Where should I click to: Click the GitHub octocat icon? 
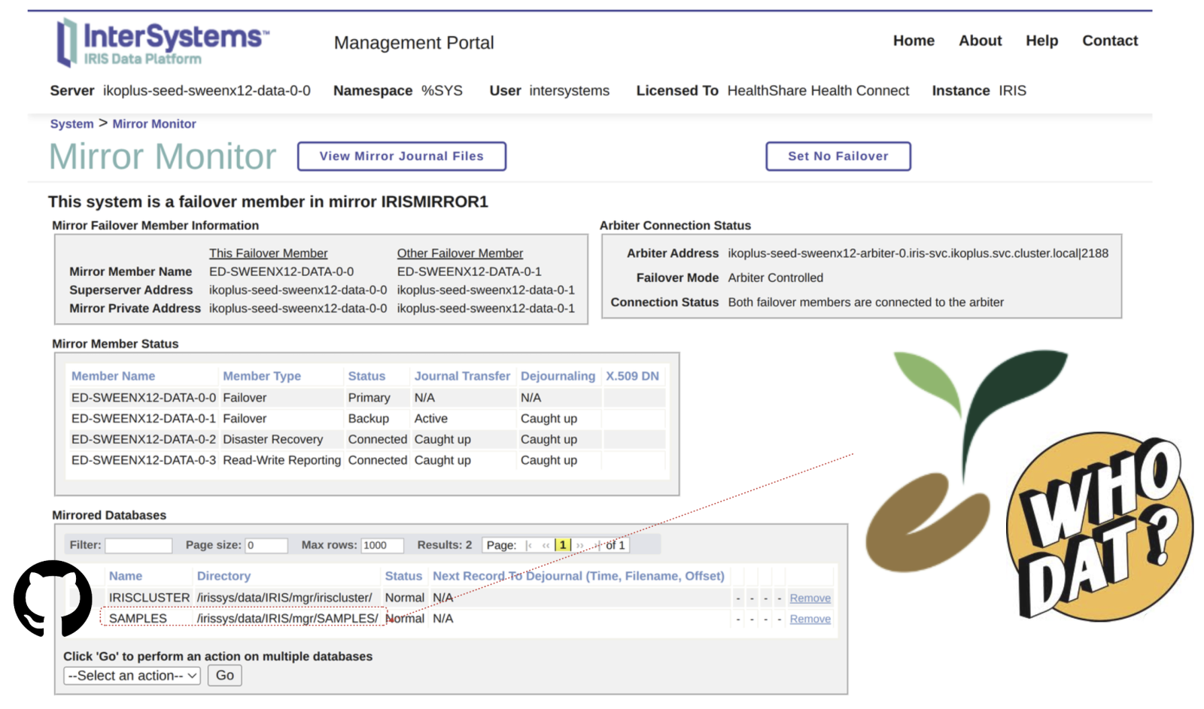pos(53,598)
